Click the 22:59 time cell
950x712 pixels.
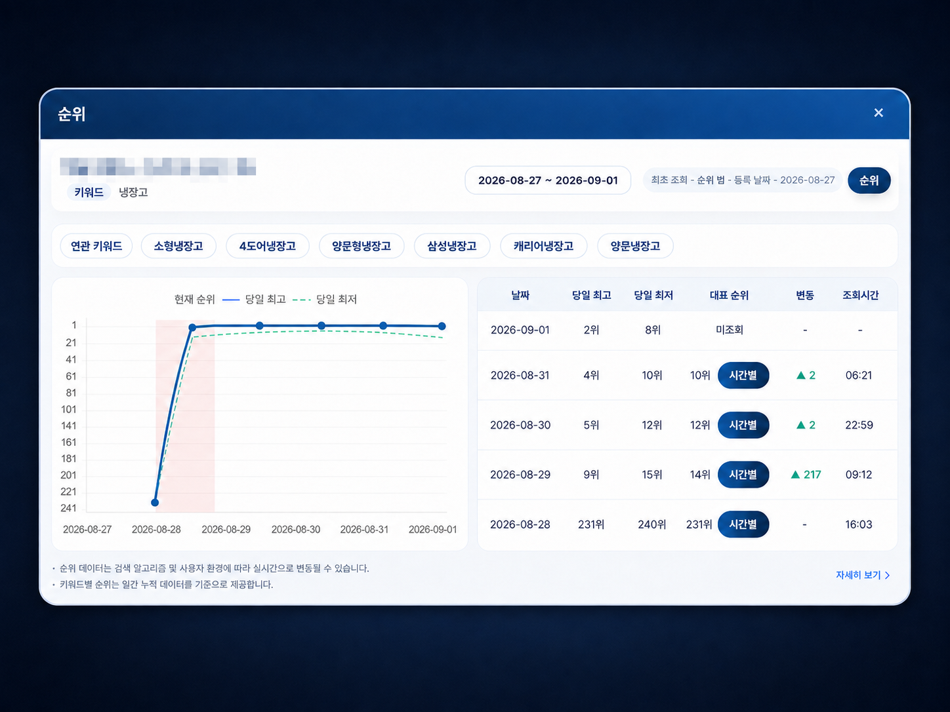point(859,425)
